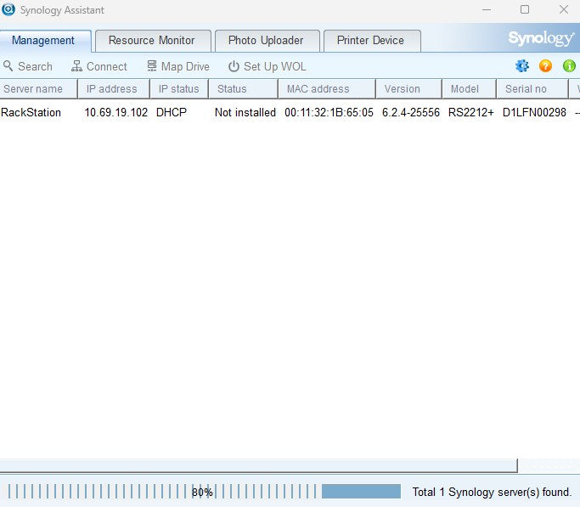
Task: Click the Synology Assistant app icon in title bar
Action: click(8, 9)
